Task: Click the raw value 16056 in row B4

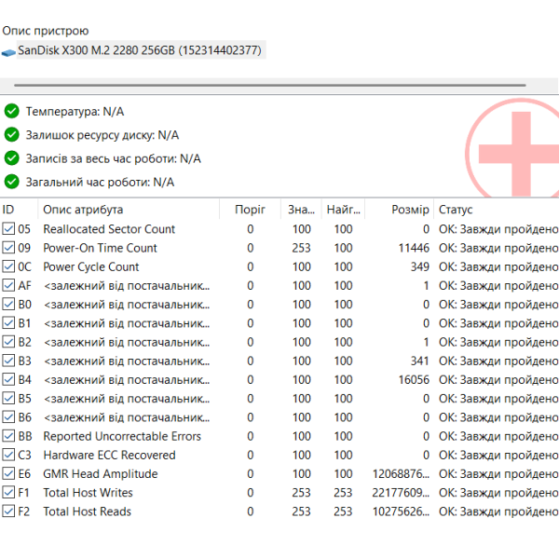Action: (x=414, y=380)
